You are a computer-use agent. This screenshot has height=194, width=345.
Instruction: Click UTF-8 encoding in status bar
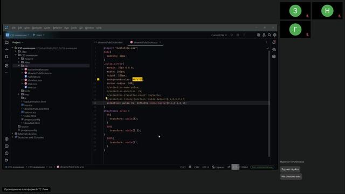coord(205,167)
